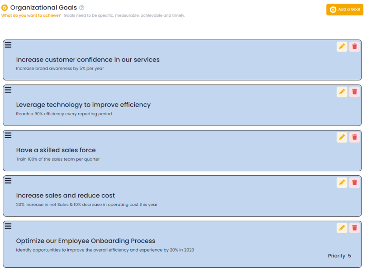Screen dimensions: 366x271
Task: Edit the "Have a skilled sales force" goal
Action: [x=342, y=137]
